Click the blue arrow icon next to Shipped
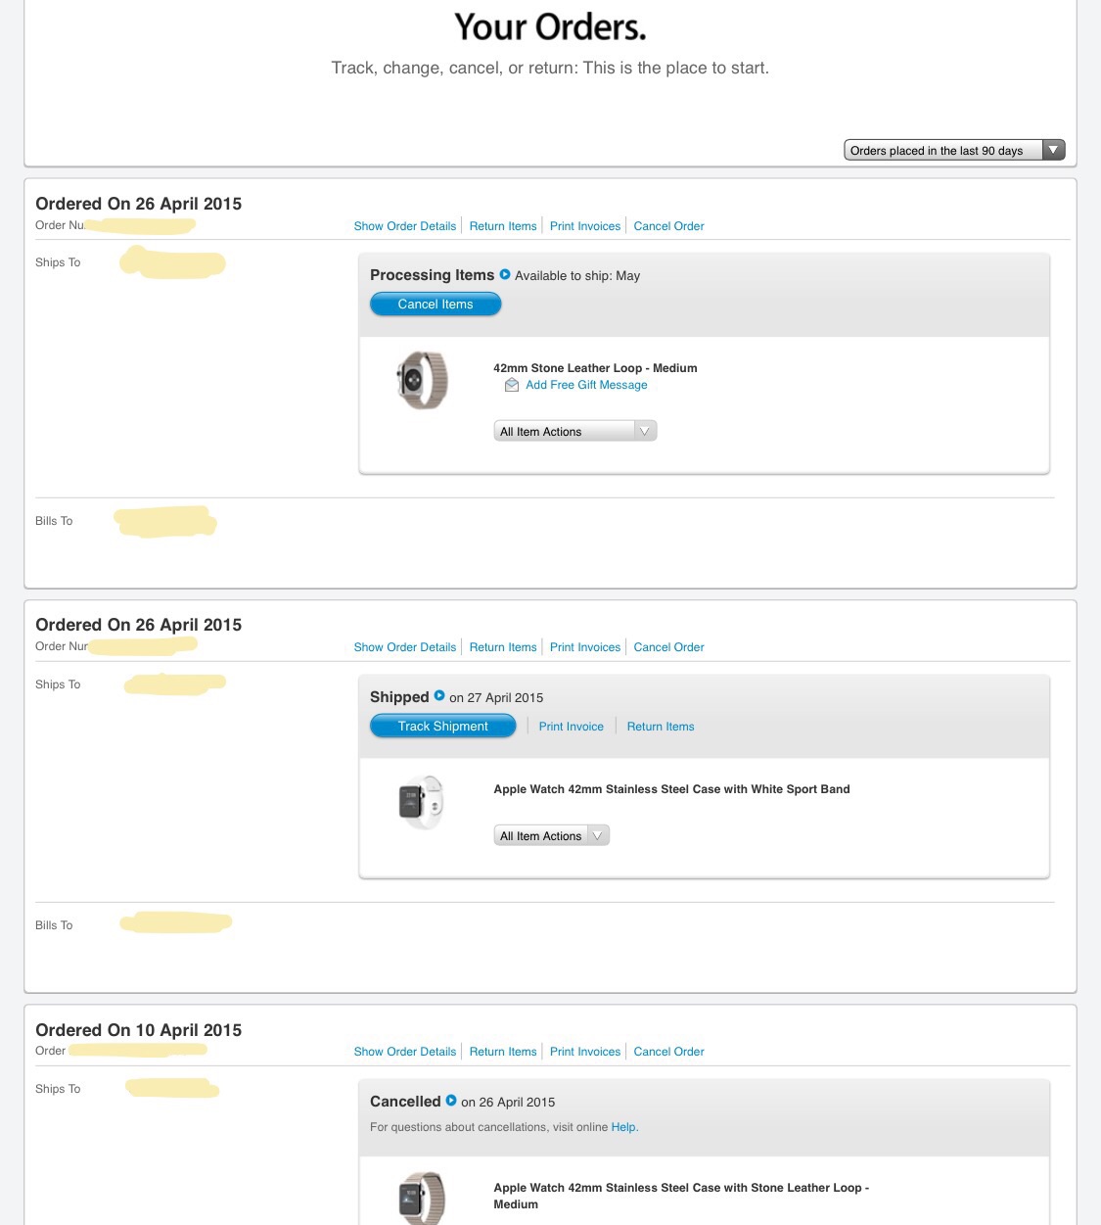 click(x=439, y=696)
